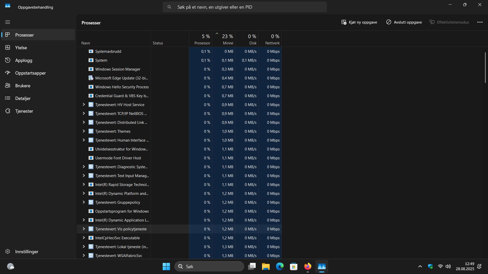488x274 pixels.
Task: Expand Tjenestevert: HV Host Service
Action: 84,105
